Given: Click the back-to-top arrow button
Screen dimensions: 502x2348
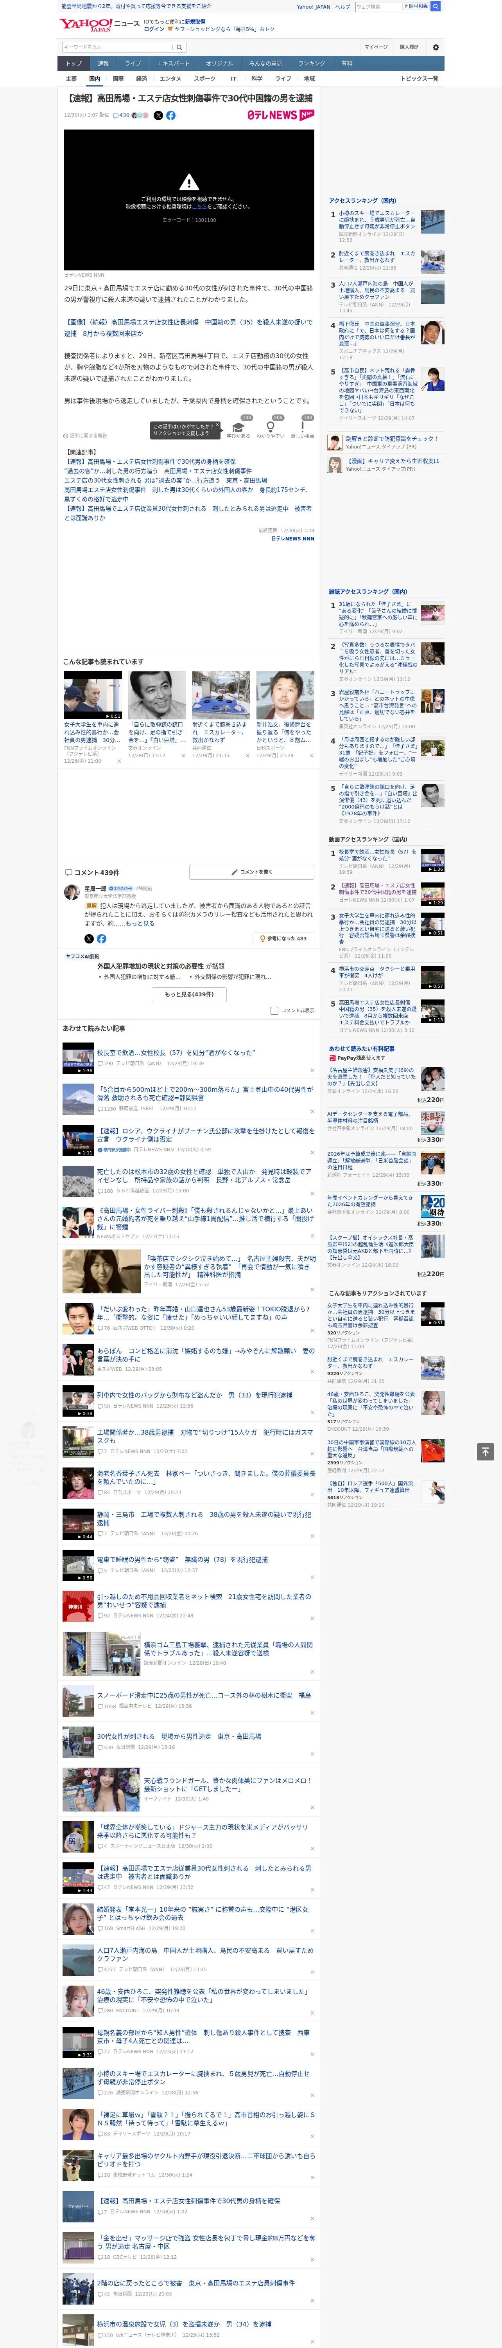Looking at the screenshot, I should click(x=486, y=1451).
